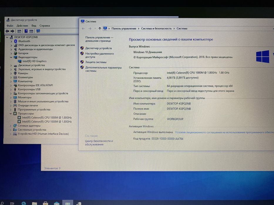Open Mail app from the taskbar
The width and height of the screenshot is (274, 205).
click(56, 203)
